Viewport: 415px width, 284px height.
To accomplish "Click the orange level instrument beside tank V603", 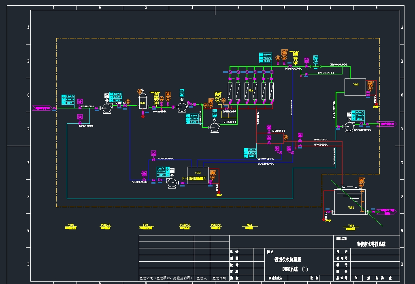I will [213, 174].
